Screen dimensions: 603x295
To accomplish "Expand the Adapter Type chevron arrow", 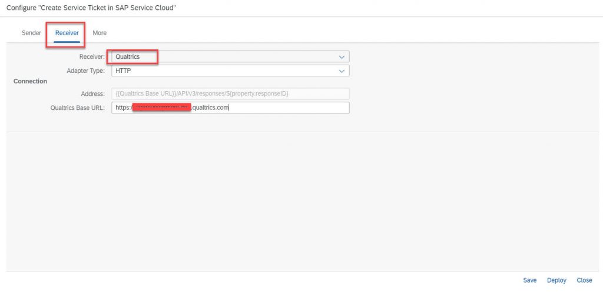I will click(x=342, y=71).
